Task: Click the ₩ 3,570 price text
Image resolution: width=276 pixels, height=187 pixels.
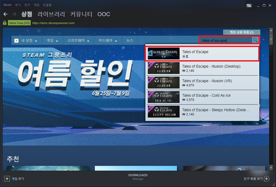Action: point(188,100)
